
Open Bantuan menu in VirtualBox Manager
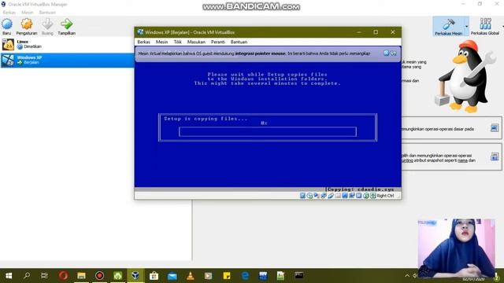pyautogui.click(x=47, y=13)
